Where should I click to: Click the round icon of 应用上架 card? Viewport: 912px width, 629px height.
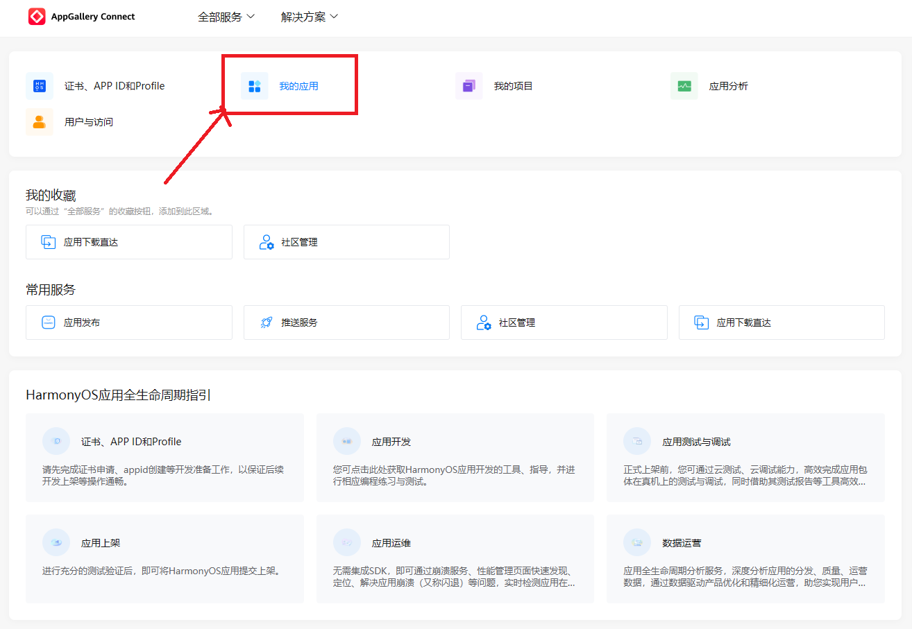point(56,542)
